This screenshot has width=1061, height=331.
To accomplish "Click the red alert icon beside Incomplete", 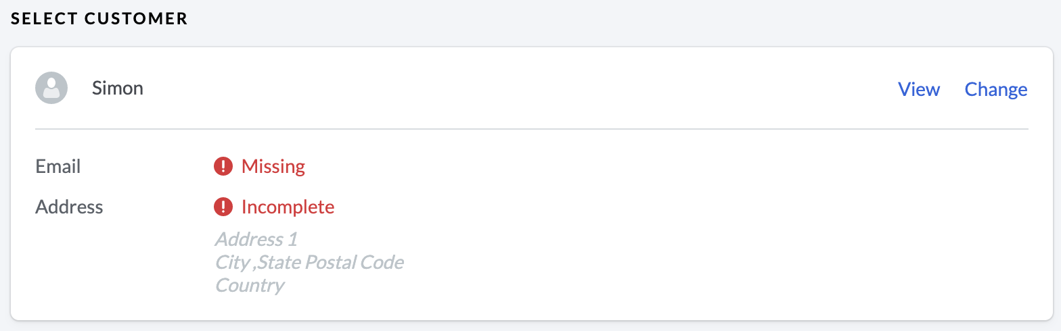I will 223,207.
